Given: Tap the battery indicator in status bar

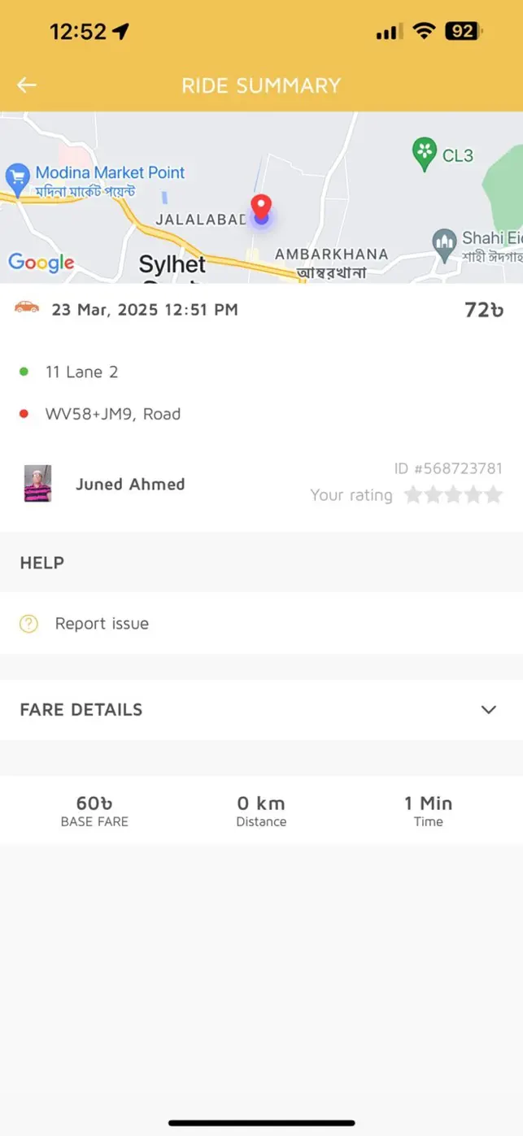Looking at the screenshot, I should click(x=463, y=32).
